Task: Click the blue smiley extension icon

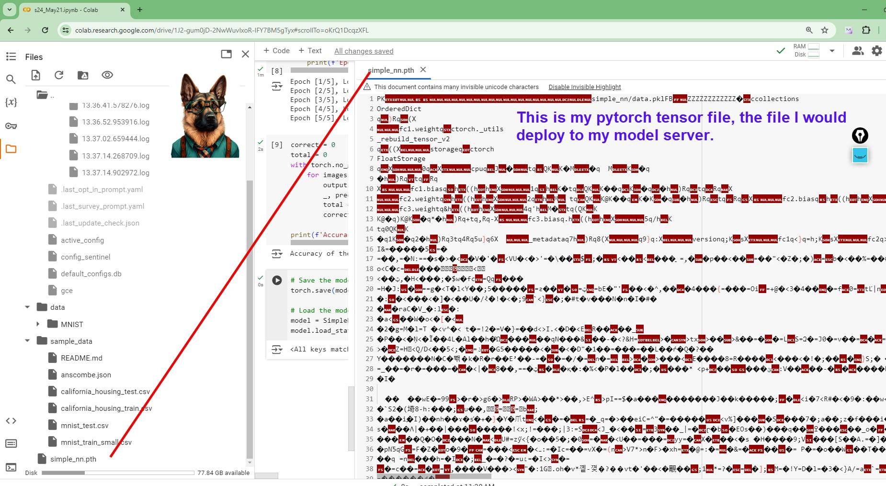Action: [860, 155]
